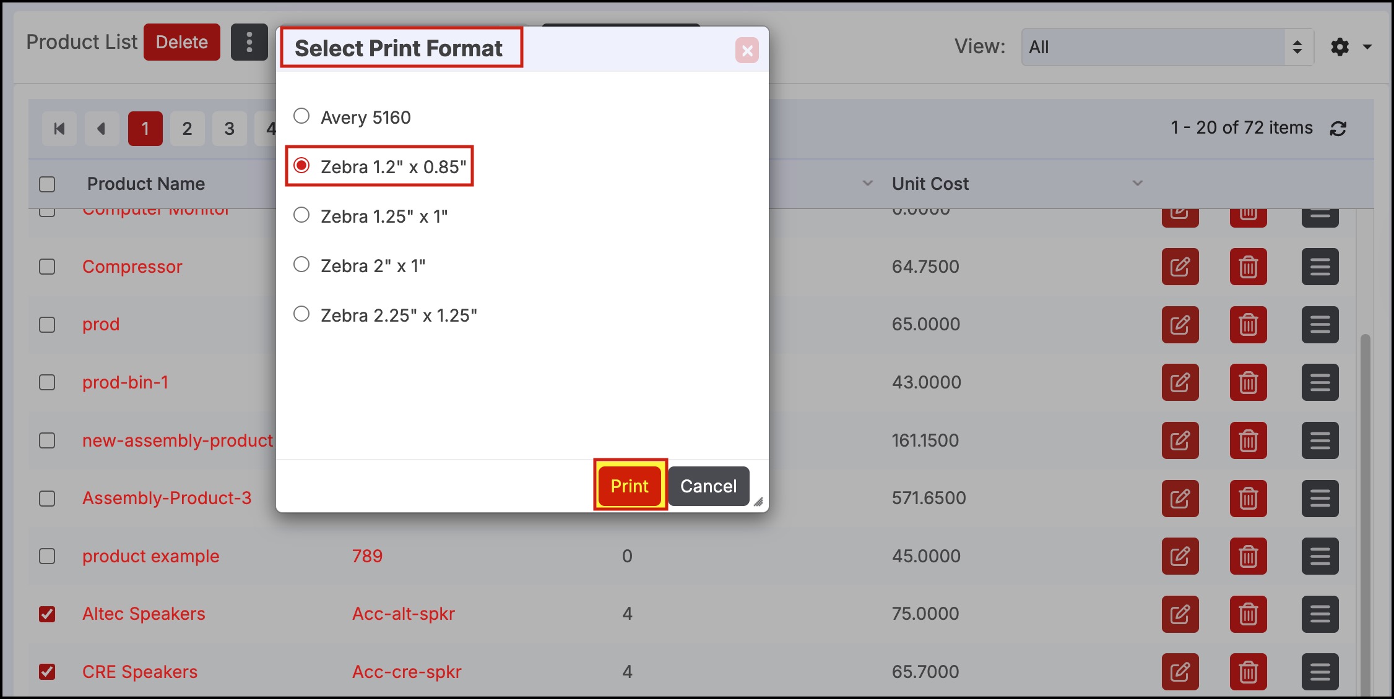Sort by Product Name column header

tap(146, 184)
